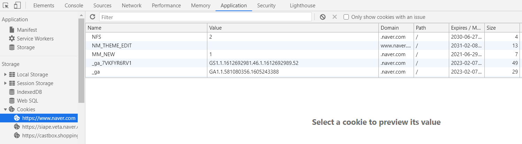
Task: Click the Cookies group cookie icon
Action: (12, 109)
